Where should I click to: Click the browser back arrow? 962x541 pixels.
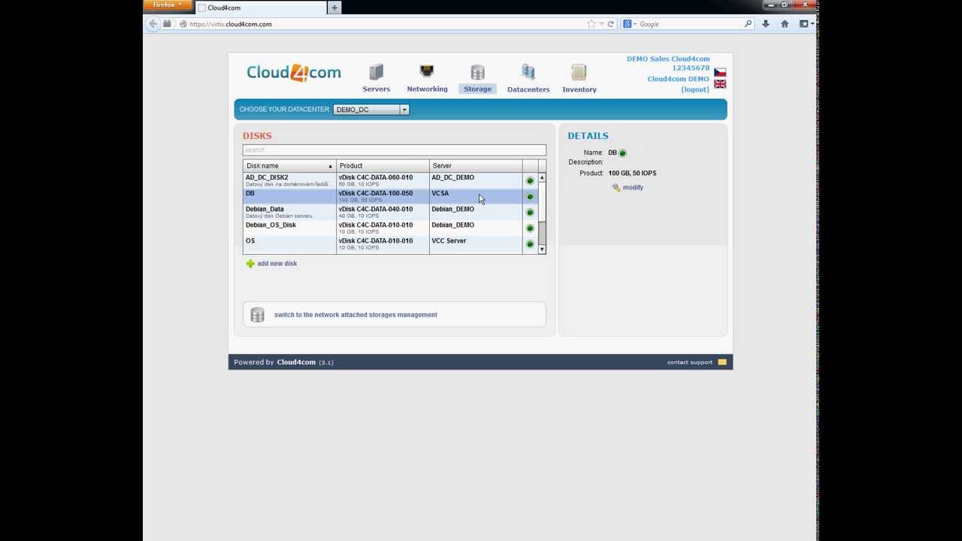[x=153, y=24]
